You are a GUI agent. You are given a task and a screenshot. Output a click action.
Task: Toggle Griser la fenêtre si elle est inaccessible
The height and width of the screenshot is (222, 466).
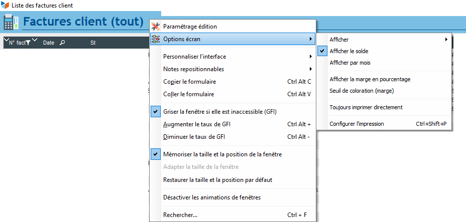click(220, 111)
